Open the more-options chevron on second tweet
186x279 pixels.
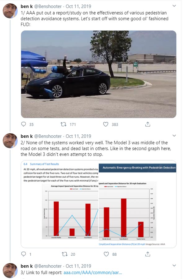pos(174,136)
